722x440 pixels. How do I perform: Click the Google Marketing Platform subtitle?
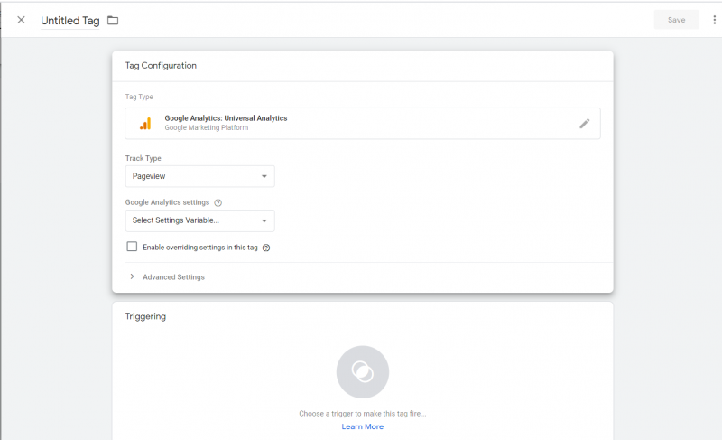207,127
